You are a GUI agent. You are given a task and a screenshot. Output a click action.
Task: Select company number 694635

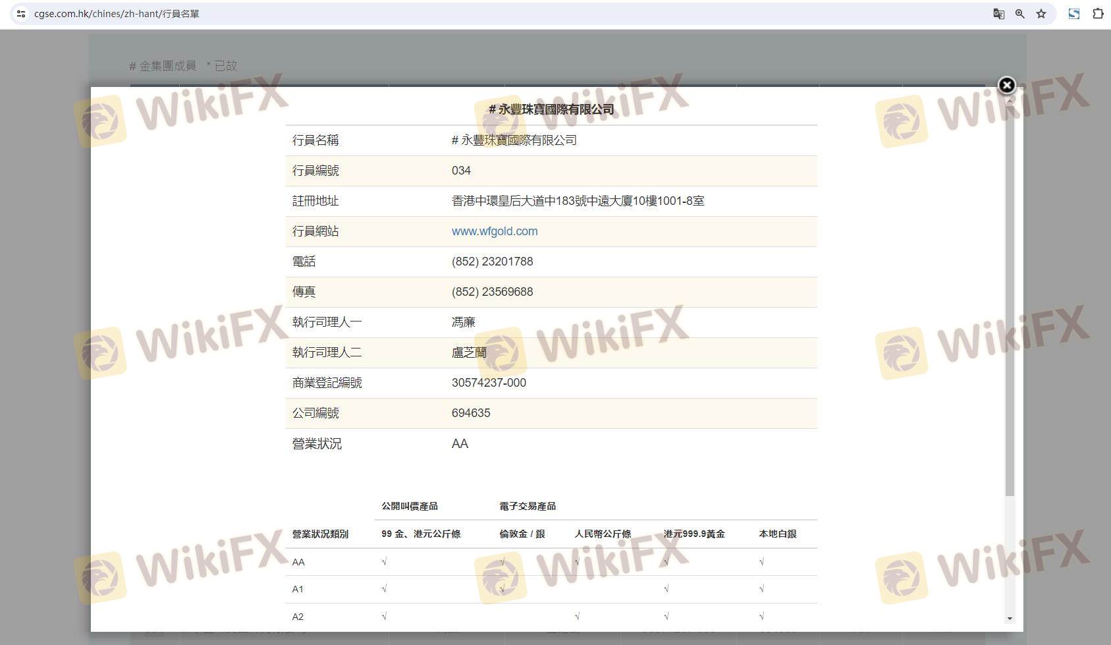(x=471, y=413)
